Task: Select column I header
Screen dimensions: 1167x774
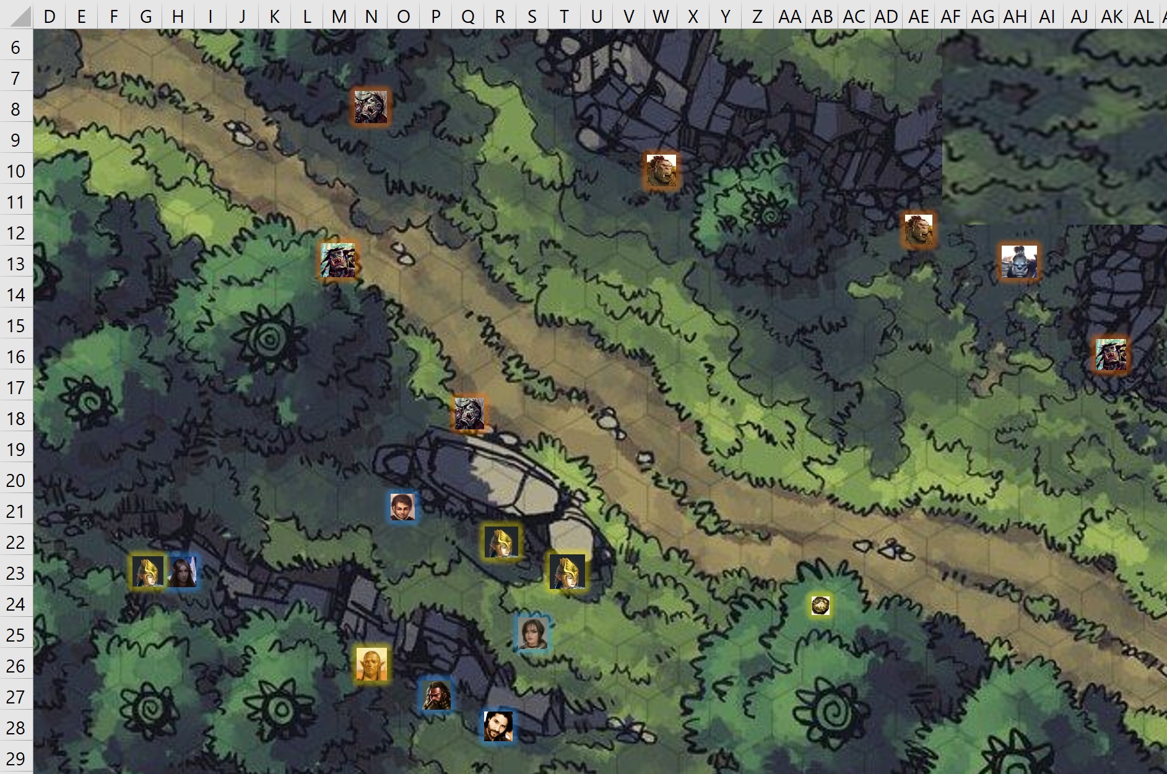Action: pos(210,17)
